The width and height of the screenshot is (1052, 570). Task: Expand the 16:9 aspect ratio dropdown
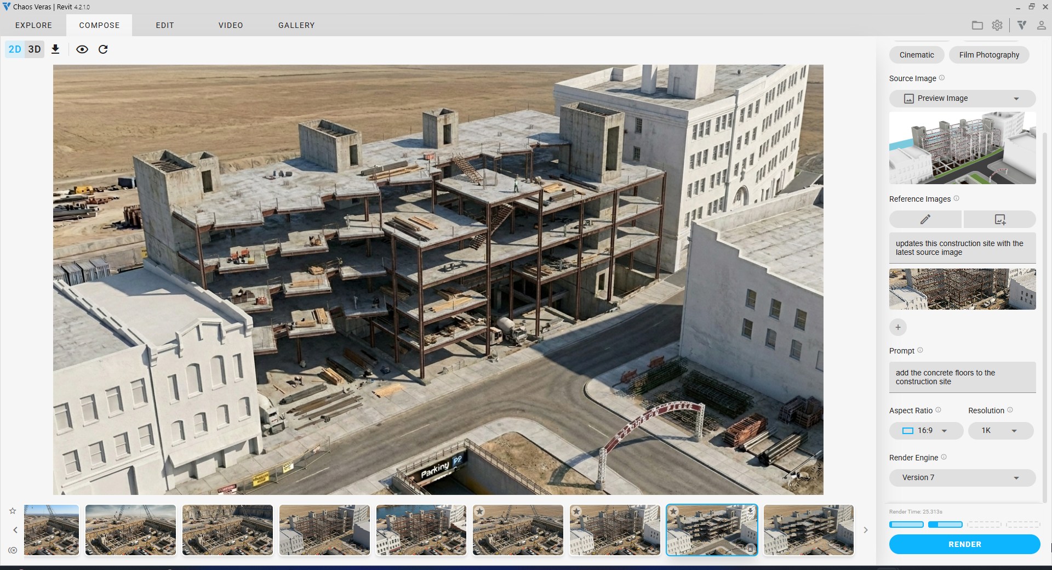[925, 431]
